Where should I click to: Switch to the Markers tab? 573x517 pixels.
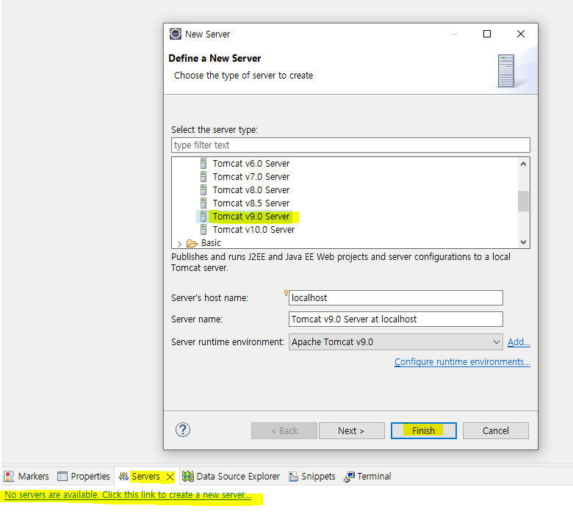26,476
